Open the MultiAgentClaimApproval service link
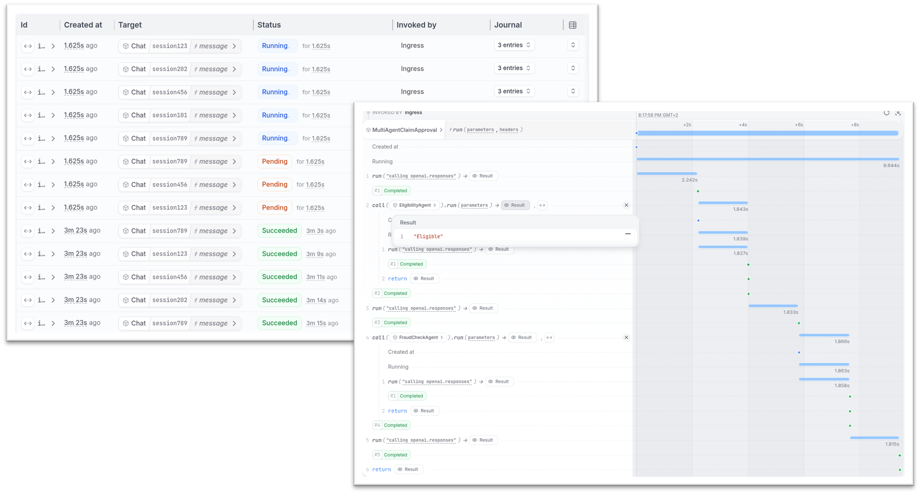The image size is (920, 494). 404,130
